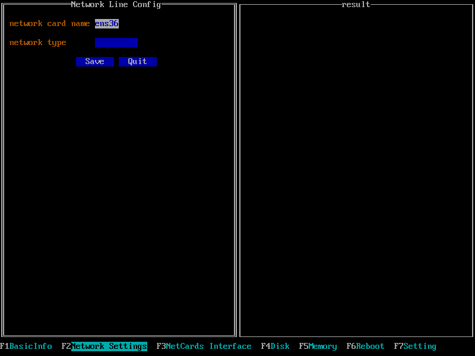Open the Setting menu item

coord(420,347)
